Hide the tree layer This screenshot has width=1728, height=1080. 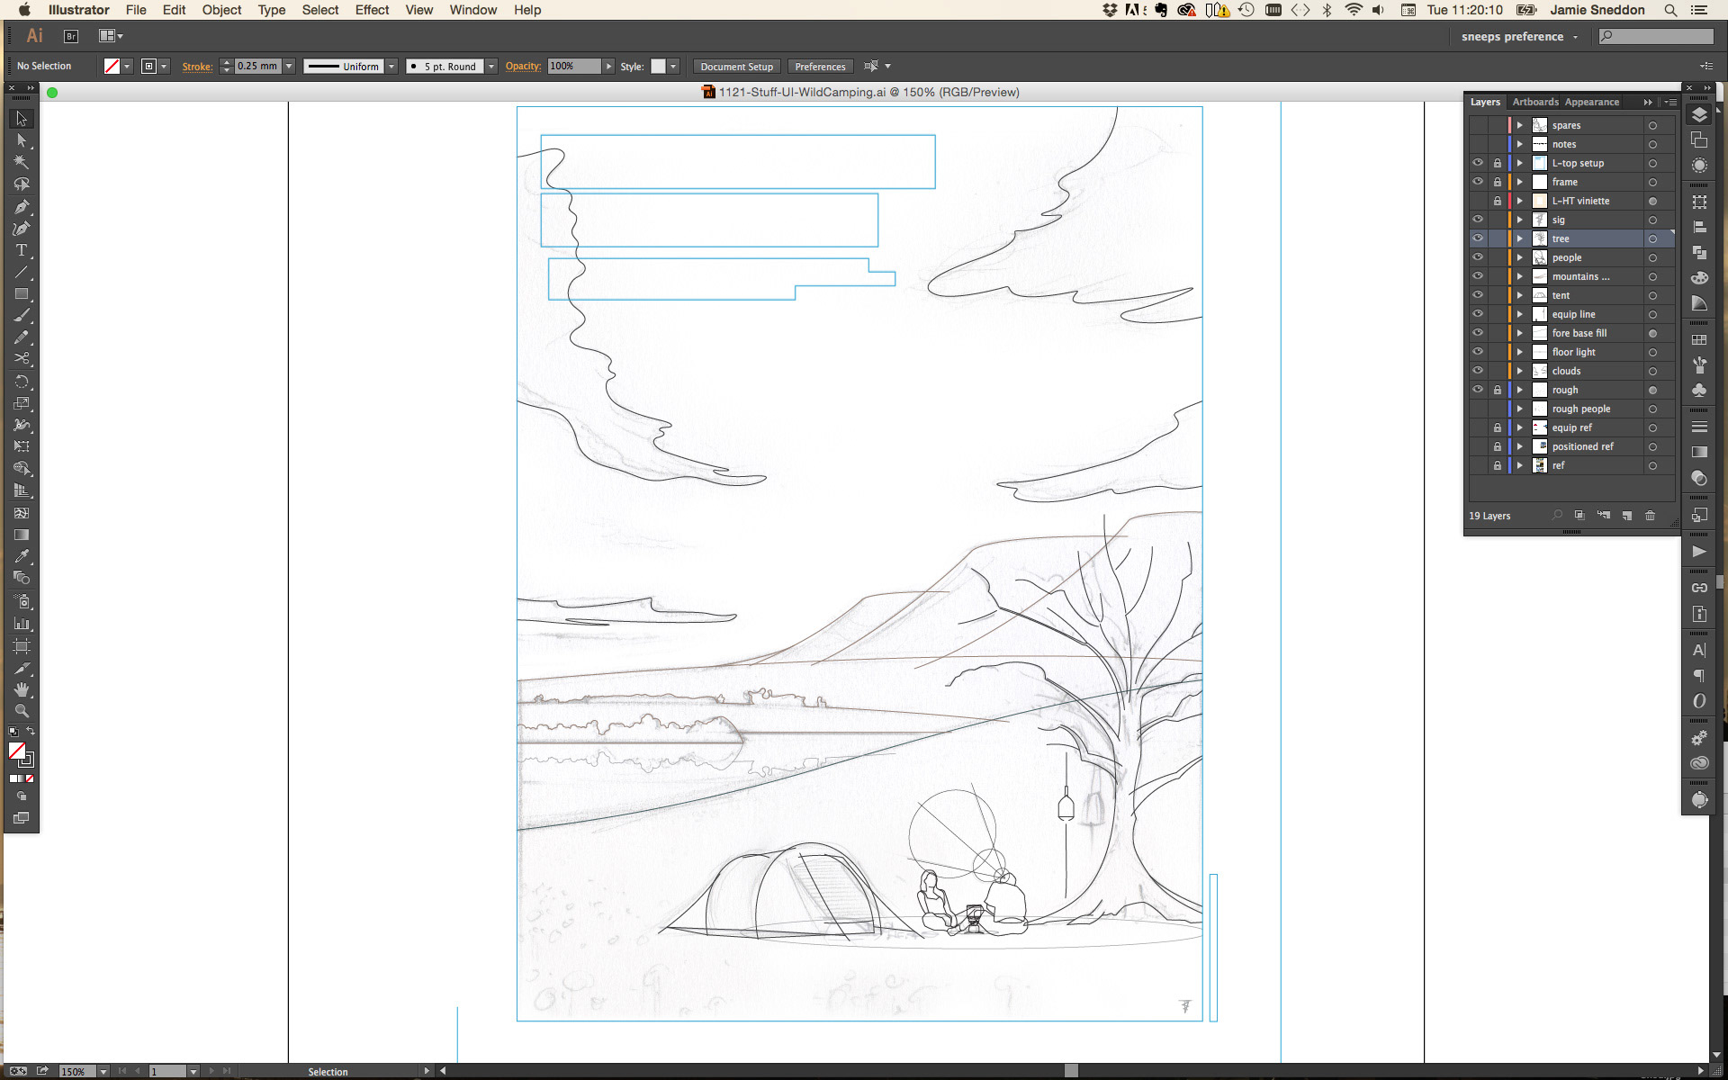tap(1478, 238)
